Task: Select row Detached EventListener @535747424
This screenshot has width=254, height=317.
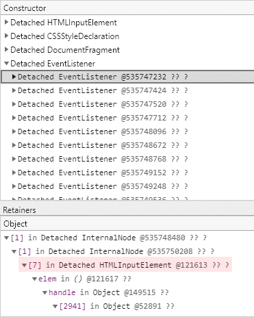Action: point(127,90)
